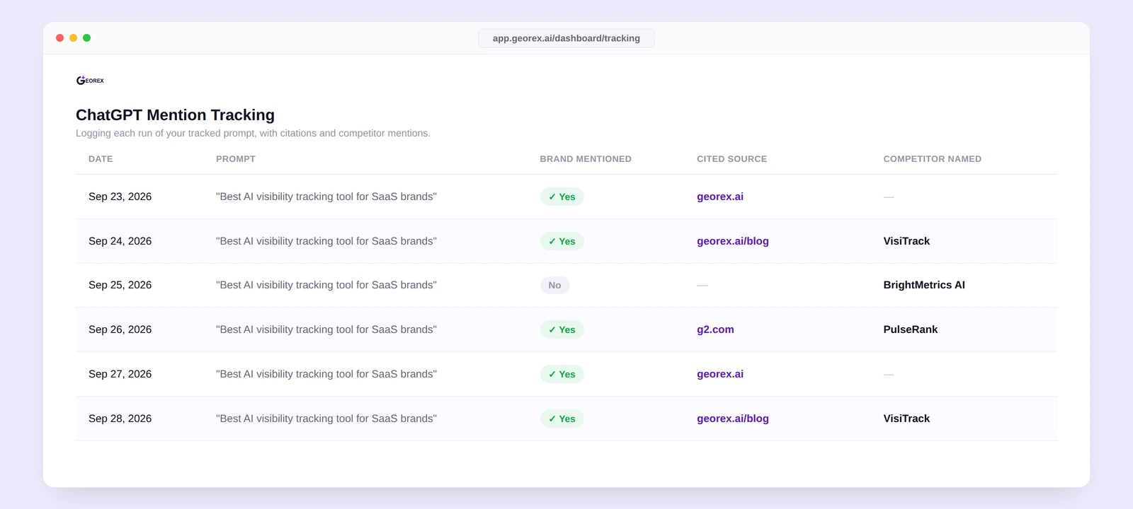1133x509 pixels.
Task: Click the yellow minimize window button
Action: click(74, 38)
